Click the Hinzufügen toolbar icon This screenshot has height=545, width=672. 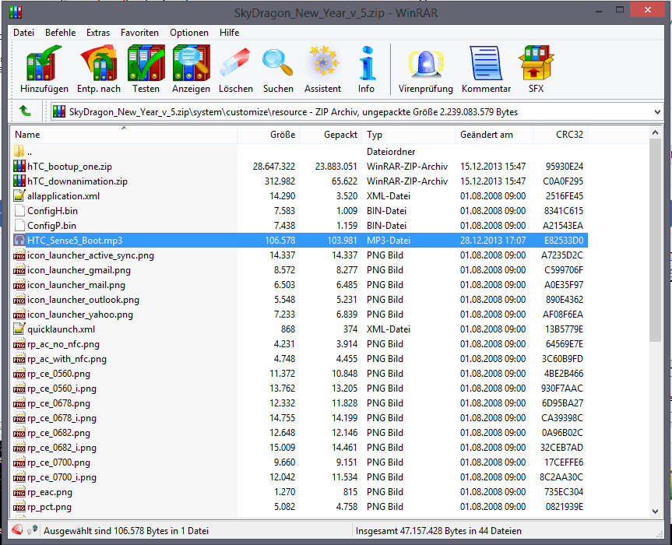(x=44, y=69)
